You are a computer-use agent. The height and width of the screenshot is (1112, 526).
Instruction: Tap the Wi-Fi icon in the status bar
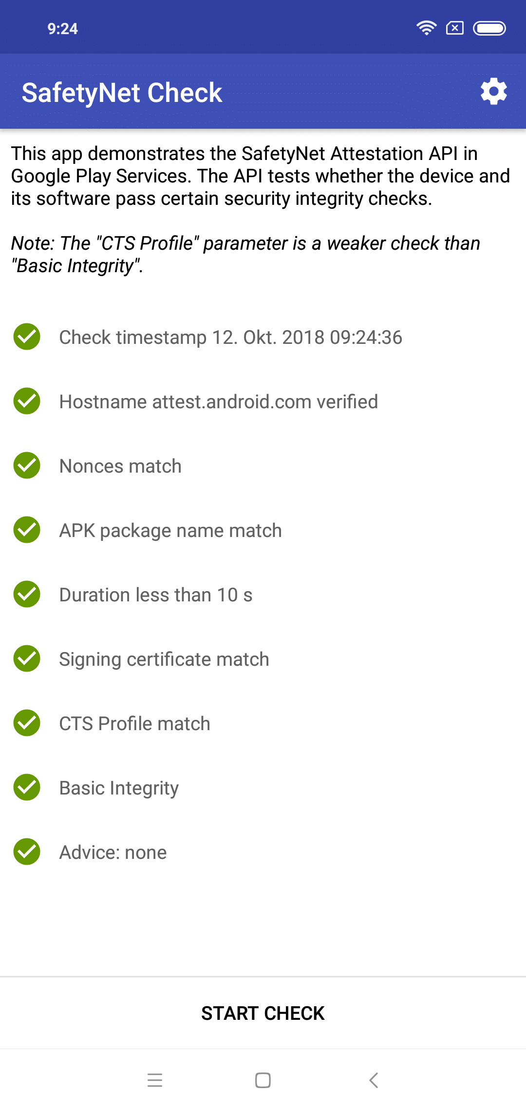point(426,28)
